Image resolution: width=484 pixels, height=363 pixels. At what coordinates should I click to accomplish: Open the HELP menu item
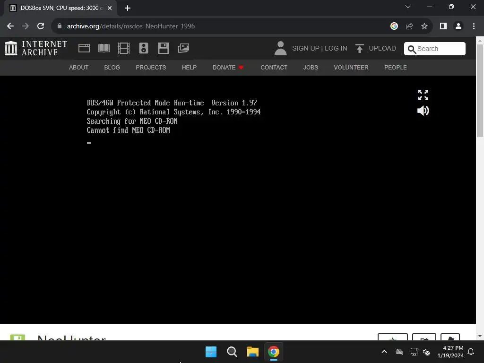pyautogui.click(x=189, y=67)
